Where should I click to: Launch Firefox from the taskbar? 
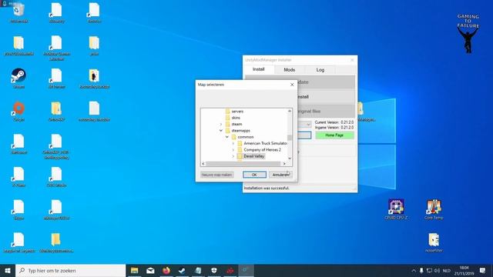tap(166, 270)
